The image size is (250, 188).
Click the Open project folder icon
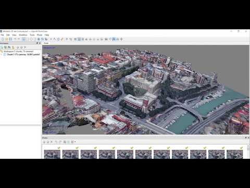pyautogui.click(x=7, y=39)
